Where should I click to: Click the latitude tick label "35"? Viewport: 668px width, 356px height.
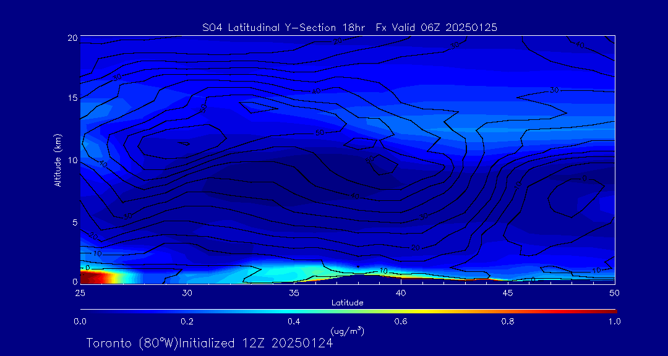pos(294,293)
